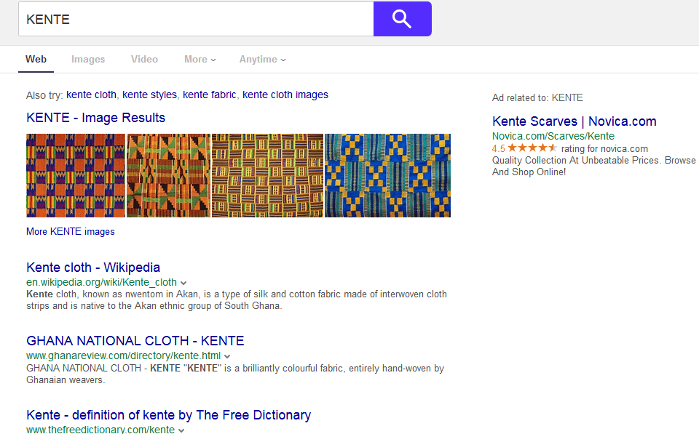Open dropdown arrow next to ghanareview.com URL

pos(227,356)
